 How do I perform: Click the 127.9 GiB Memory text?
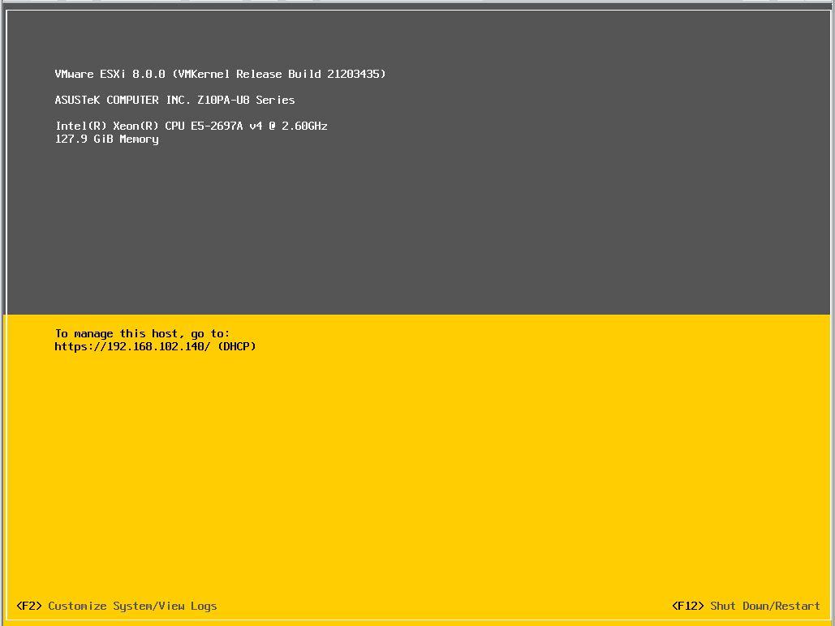107,139
